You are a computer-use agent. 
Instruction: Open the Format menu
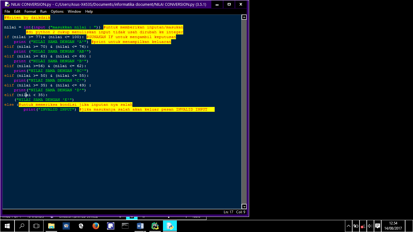coord(30,11)
